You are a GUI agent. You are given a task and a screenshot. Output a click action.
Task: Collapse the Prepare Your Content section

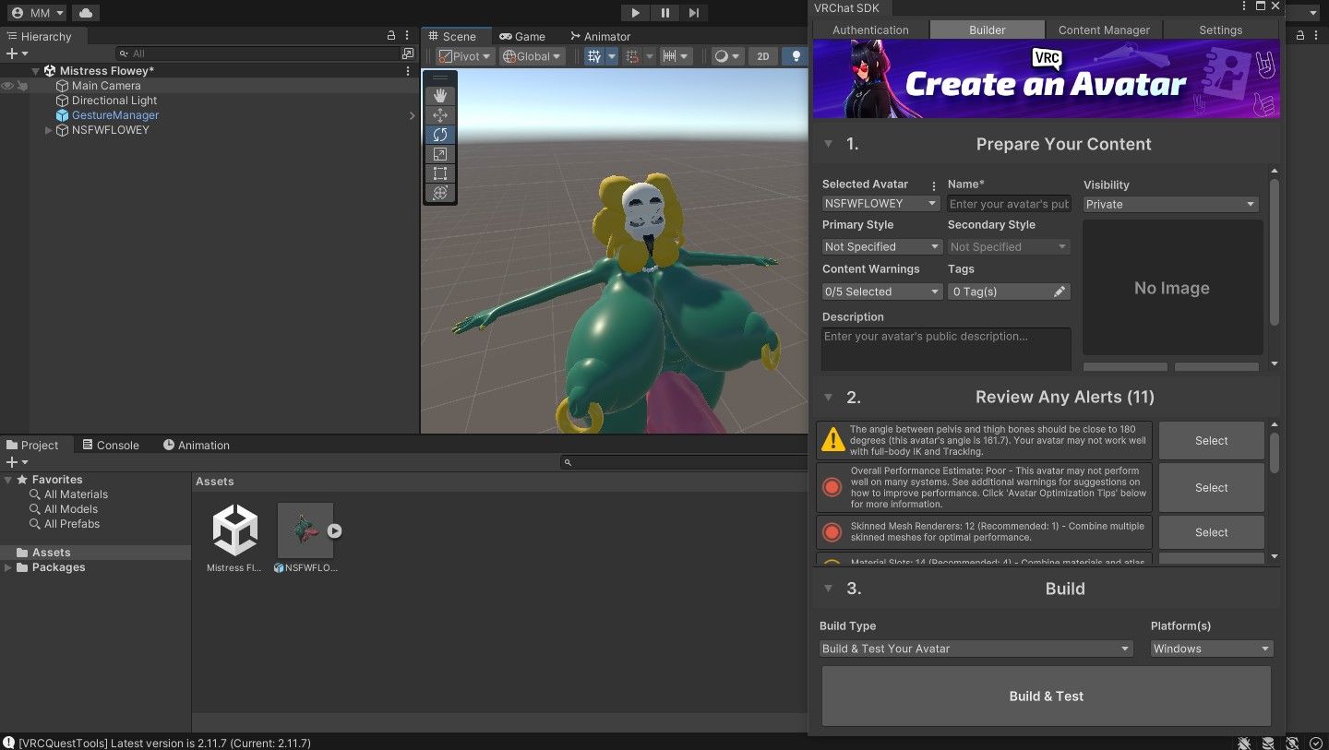[x=828, y=144]
